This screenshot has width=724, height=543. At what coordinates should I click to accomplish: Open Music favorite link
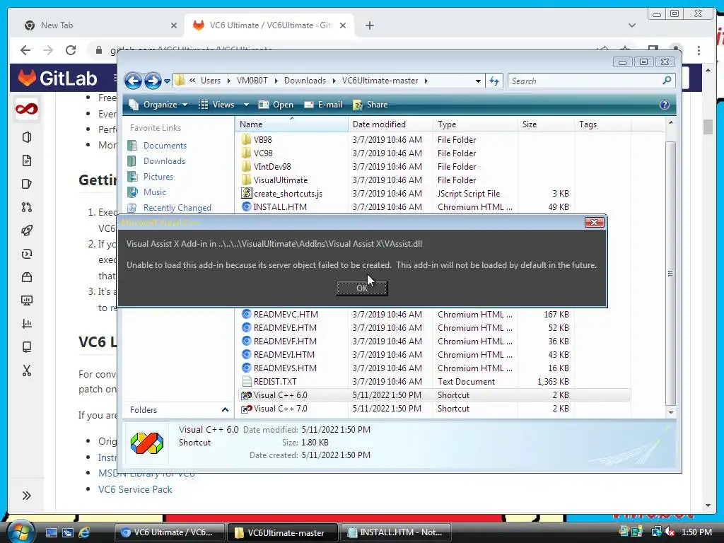point(154,192)
